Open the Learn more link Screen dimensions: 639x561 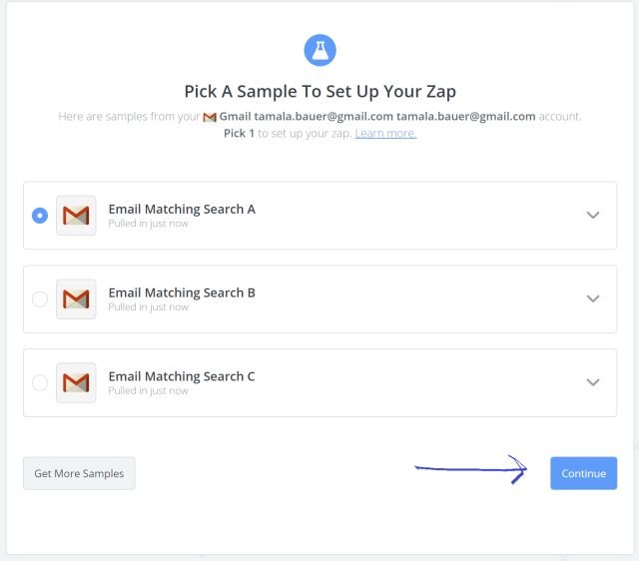click(x=385, y=134)
